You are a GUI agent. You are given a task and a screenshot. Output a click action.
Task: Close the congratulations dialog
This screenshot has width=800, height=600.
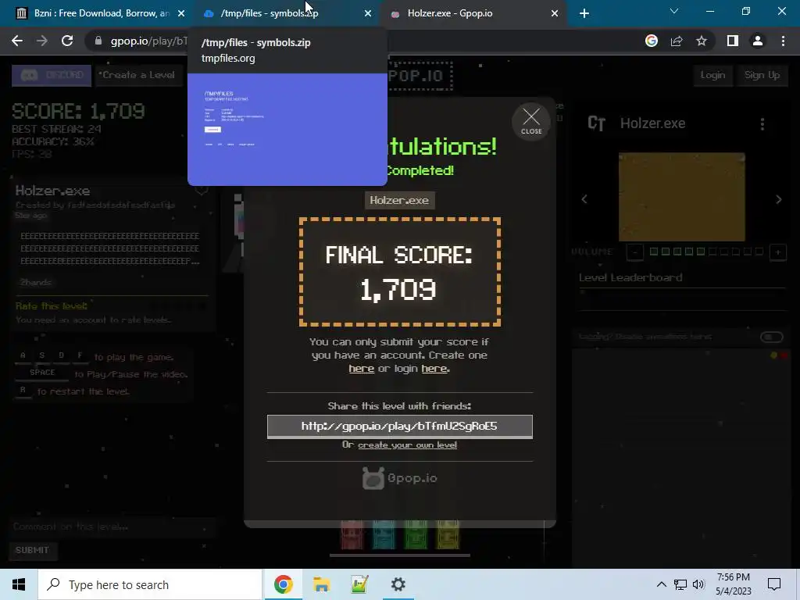tap(531, 121)
